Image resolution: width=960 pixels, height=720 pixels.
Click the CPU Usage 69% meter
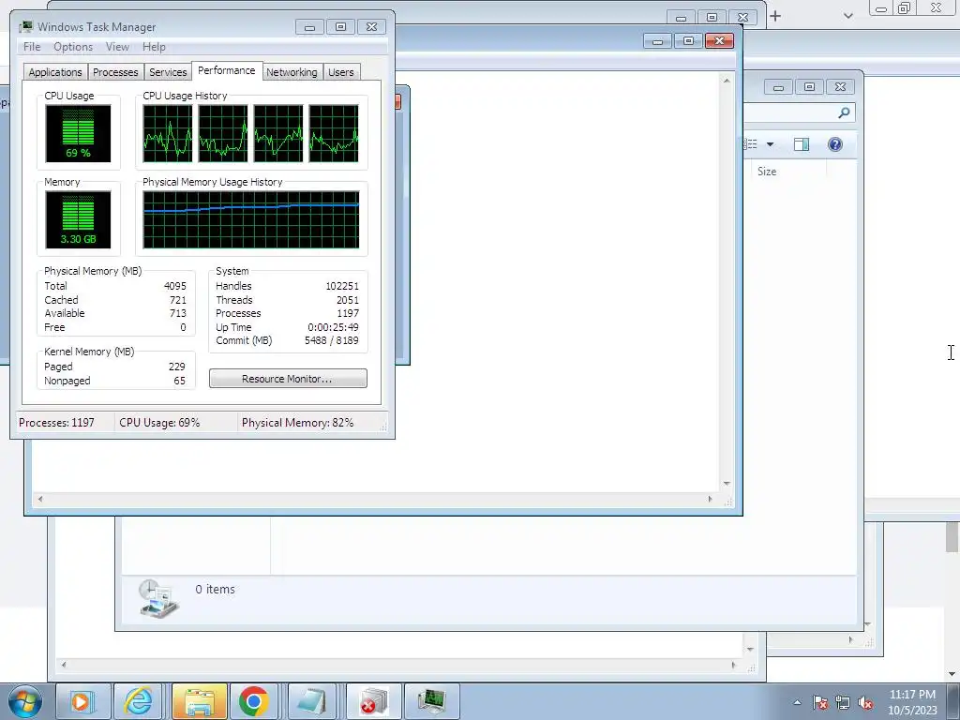click(78, 133)
